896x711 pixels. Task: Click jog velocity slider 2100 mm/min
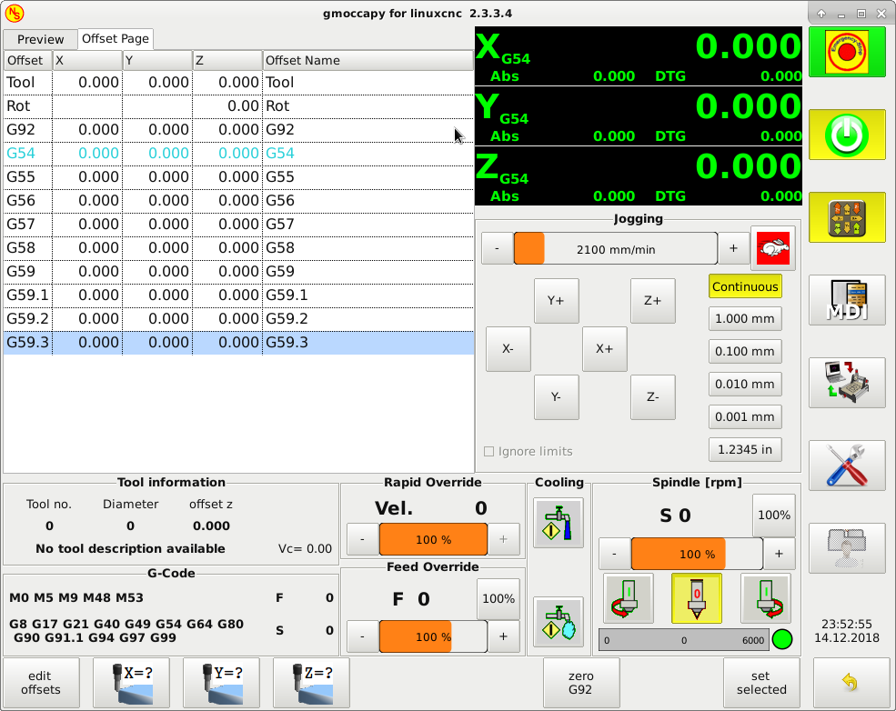tap(616, 249)
